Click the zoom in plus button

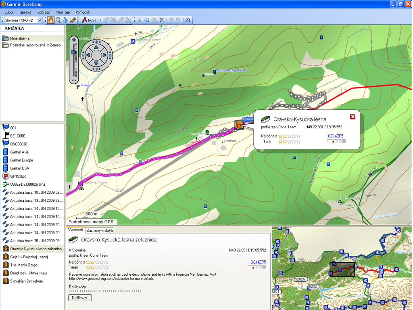(74, 40)
